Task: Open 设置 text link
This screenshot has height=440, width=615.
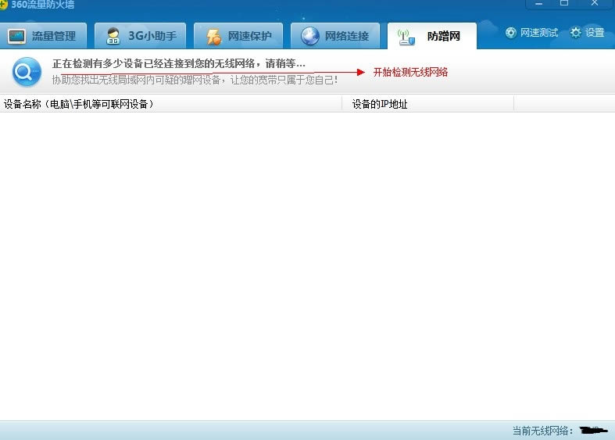Action: click(x=595, y=33)
